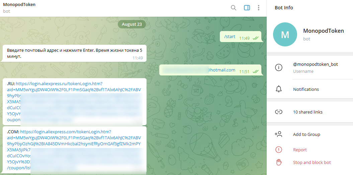The width and height of the screenshot is (353, 175).
Task: Open the chat search magnifier icon
Action: (x=234, y=8)
